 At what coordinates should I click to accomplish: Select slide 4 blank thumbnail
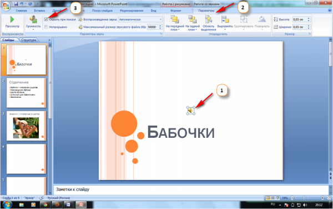[x=26, y=159]
